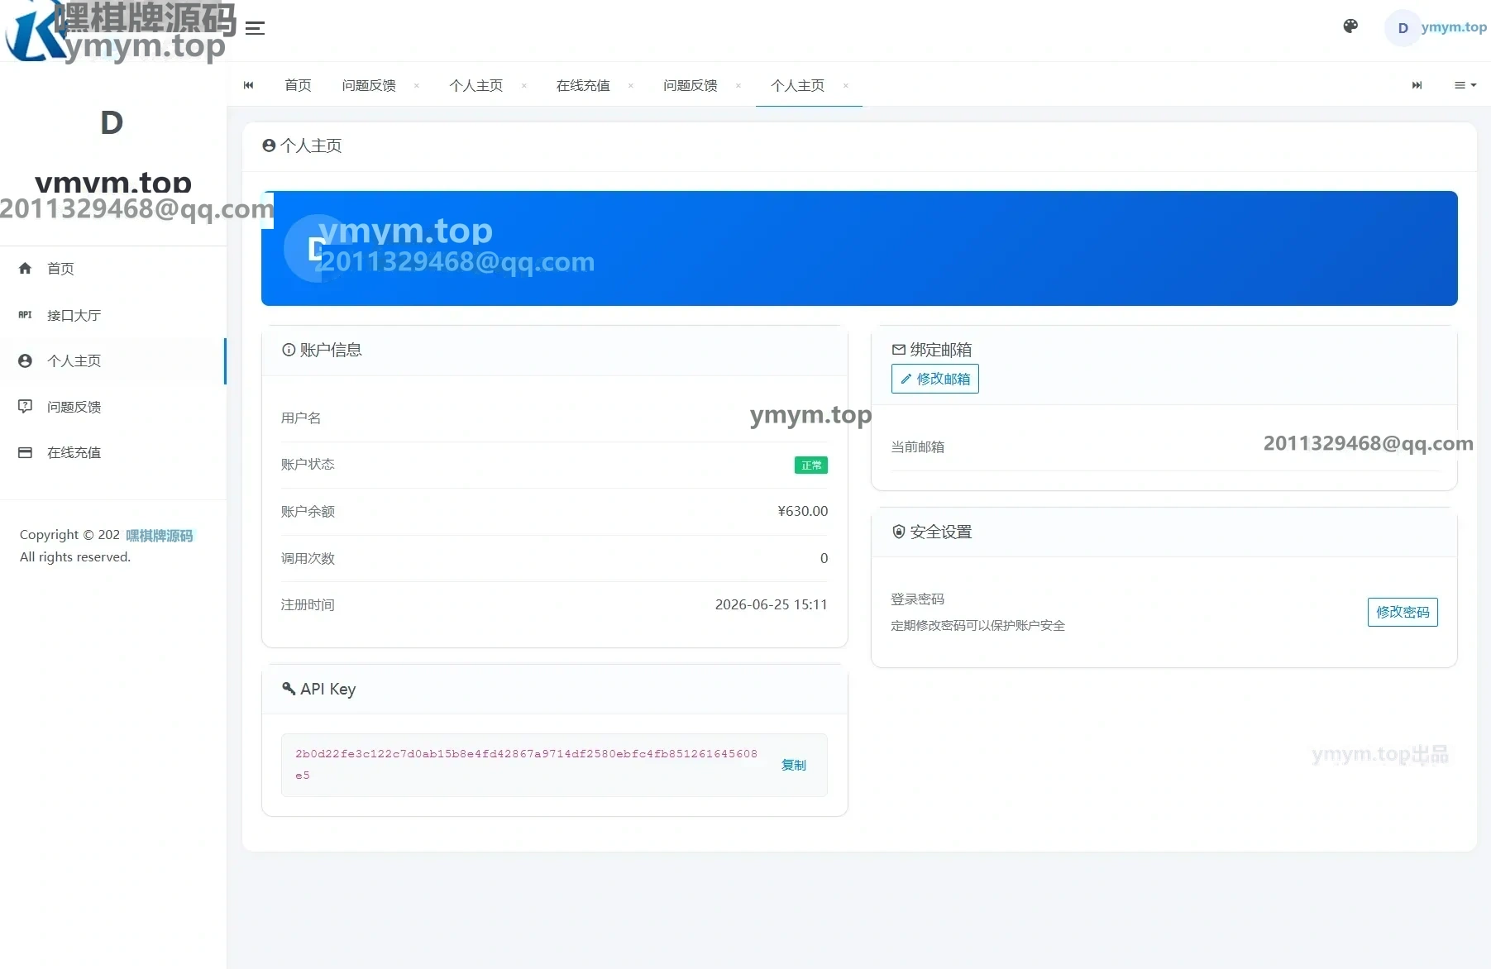Viewport: 1491px width, 969px height.
Task: Click the envelope icon beside 绑定邮箱
Action: pyautogui.click(x=899, y=350)
